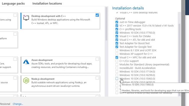Uncheck Desktop development with C++ workload
Screen dimensions: 189x106
click(97, 15)
